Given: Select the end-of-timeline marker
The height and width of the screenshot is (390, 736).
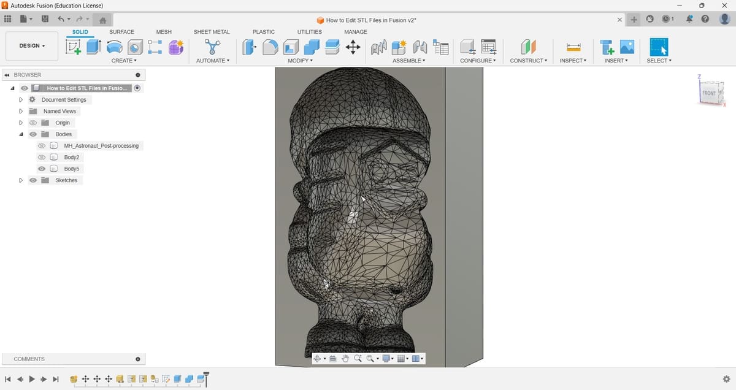Looking at the screenshot, I should pos(206,380).
